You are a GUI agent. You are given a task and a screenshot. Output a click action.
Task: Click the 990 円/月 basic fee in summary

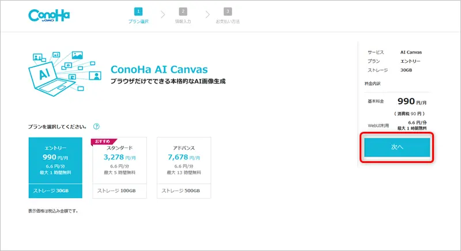[412, 101]
